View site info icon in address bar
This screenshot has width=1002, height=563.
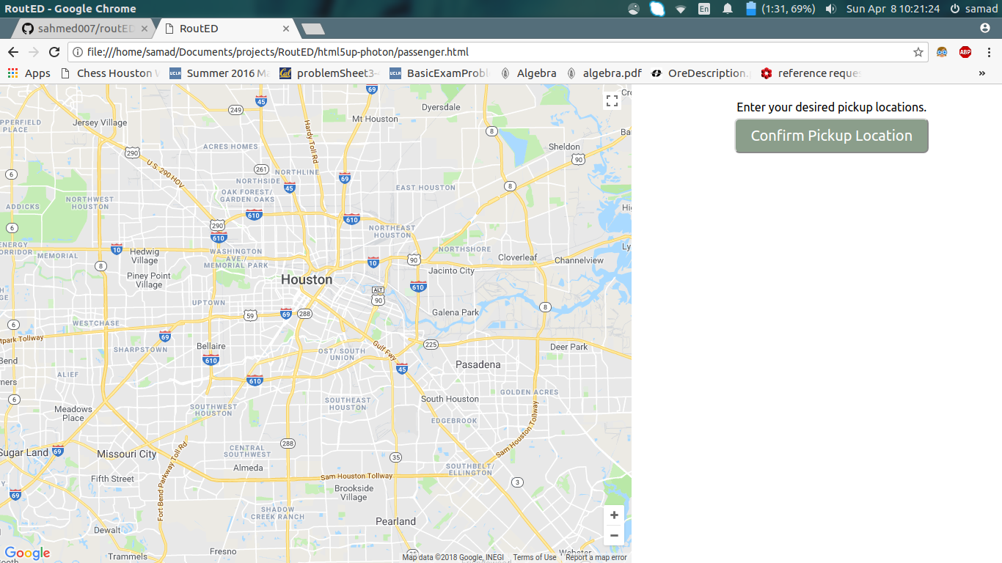coord(78,52)
